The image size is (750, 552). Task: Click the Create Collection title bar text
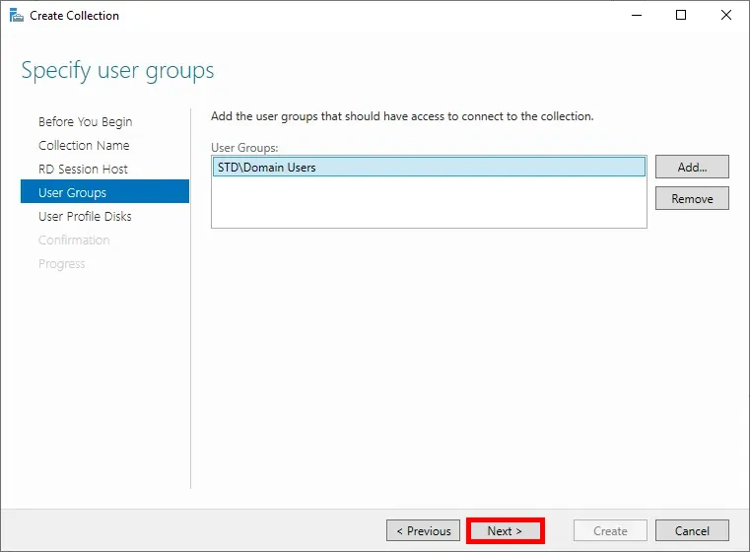click(75, 16)
